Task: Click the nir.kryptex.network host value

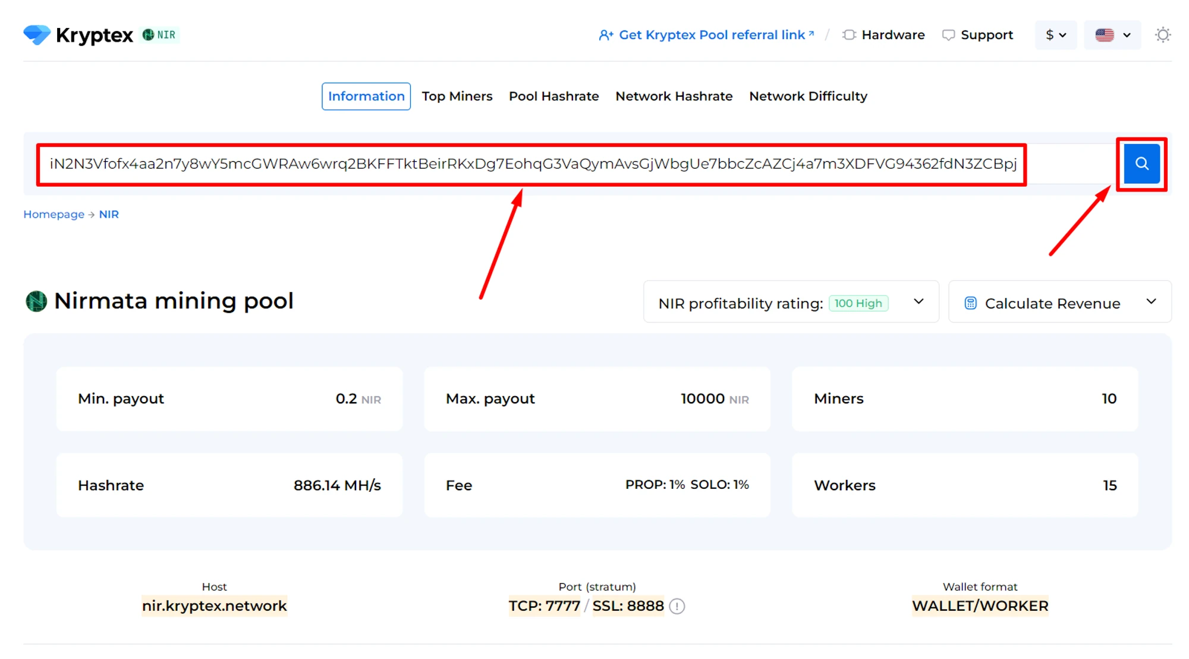Action: [x=214, y=606]
